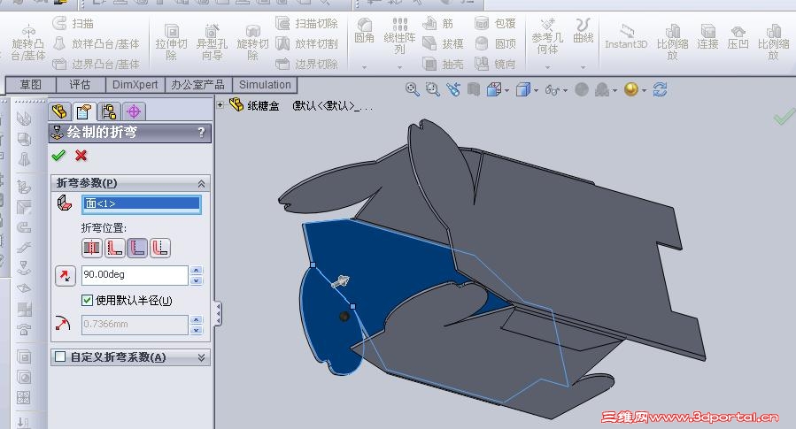Open the PropertyManager tab

coord(84,111)
